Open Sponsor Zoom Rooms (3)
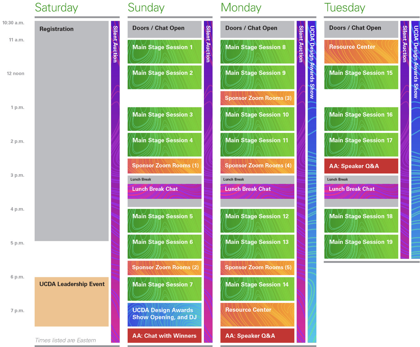 (257, 98)
